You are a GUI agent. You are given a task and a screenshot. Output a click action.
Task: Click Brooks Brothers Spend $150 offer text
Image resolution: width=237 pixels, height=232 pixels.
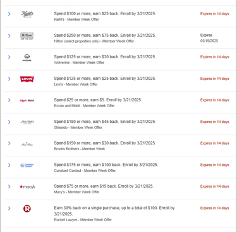[x=105, y=143]
